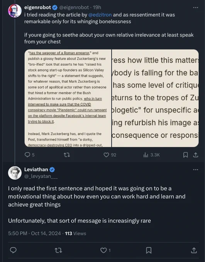Share eigenrobot's tweet
The image size is (205, 262).
[196, 155]
